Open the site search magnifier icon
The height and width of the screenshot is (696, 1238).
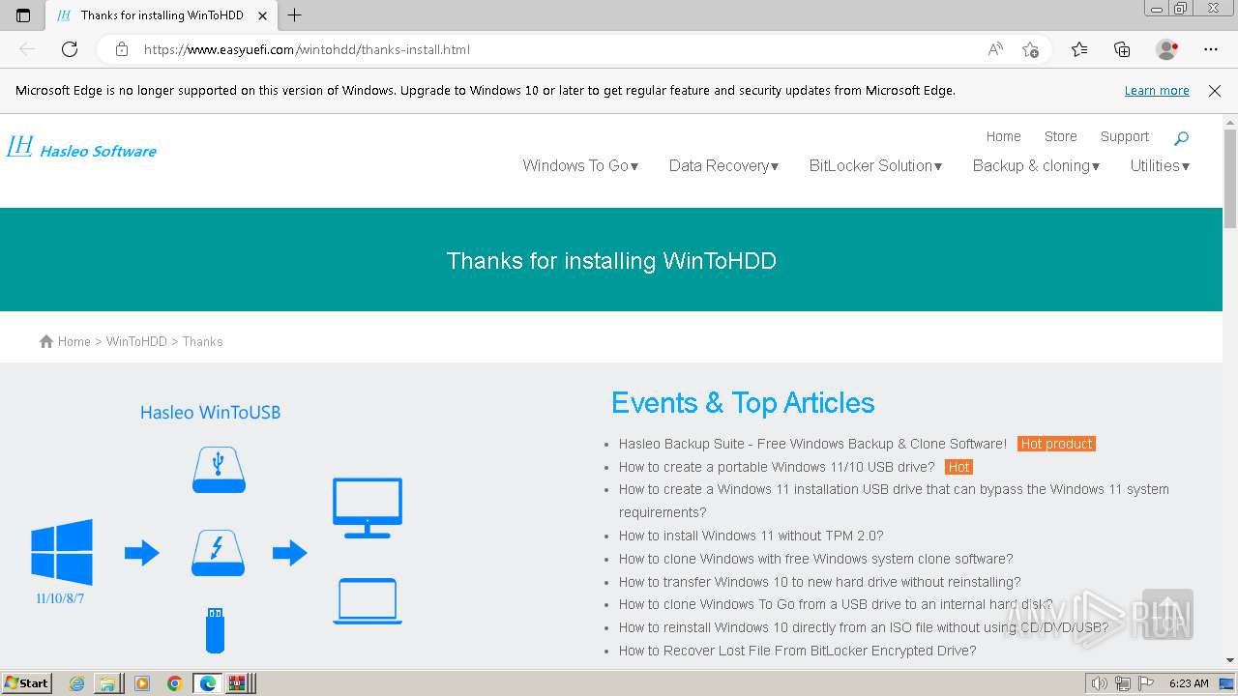(x=1181, y=138)
